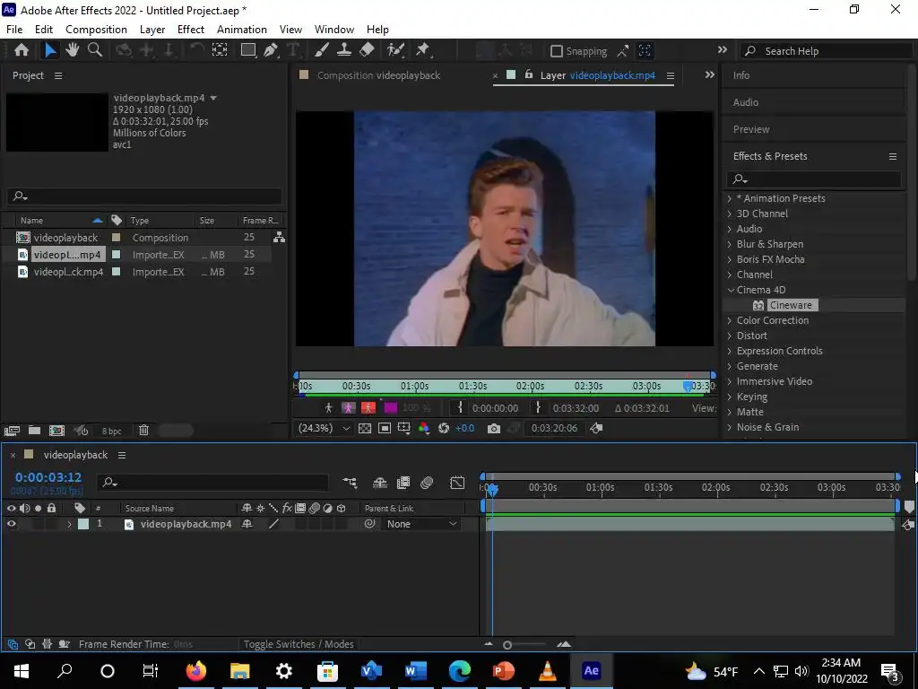Toggle visibility eye of videoplayback.mp4 layer
The height and width of the screenshot is (689, 918).
click(x=11, y=524)
